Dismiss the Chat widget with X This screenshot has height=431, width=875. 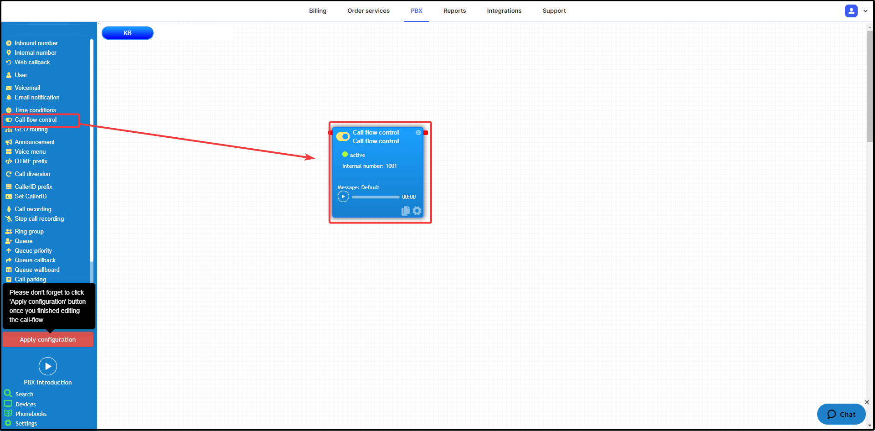click(x=867, y=402)
